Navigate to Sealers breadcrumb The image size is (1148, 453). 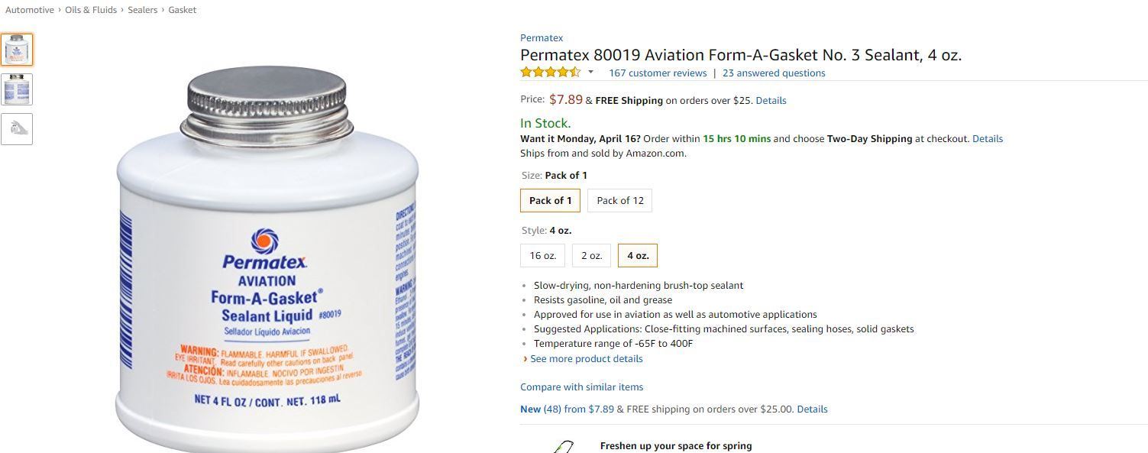pos(143,10)
